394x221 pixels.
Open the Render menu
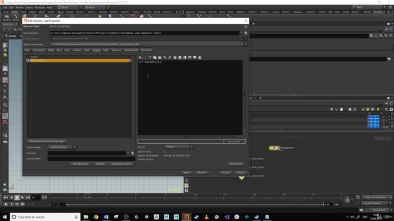click(19, 7)
